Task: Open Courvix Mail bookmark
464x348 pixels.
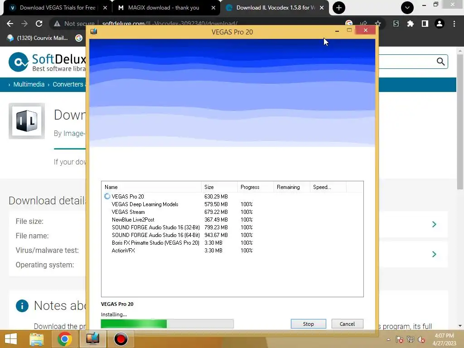Action: tap(38, 38)
